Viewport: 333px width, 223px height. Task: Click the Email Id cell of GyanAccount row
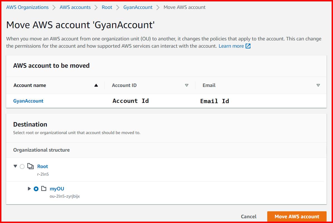214,101
